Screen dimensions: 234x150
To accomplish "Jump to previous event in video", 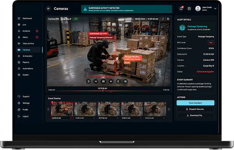I will tap(96, 81).
